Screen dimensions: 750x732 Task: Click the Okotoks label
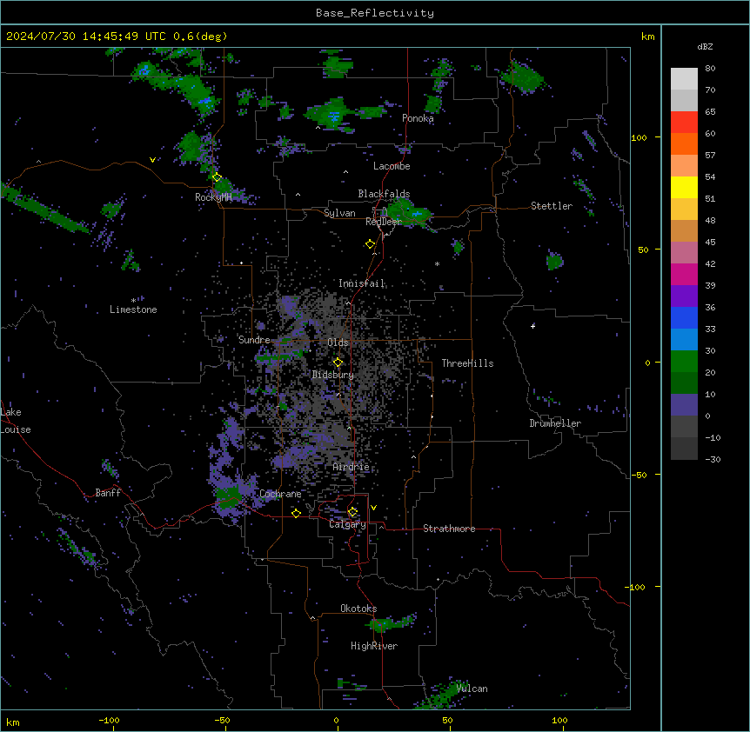click(358, 609)
